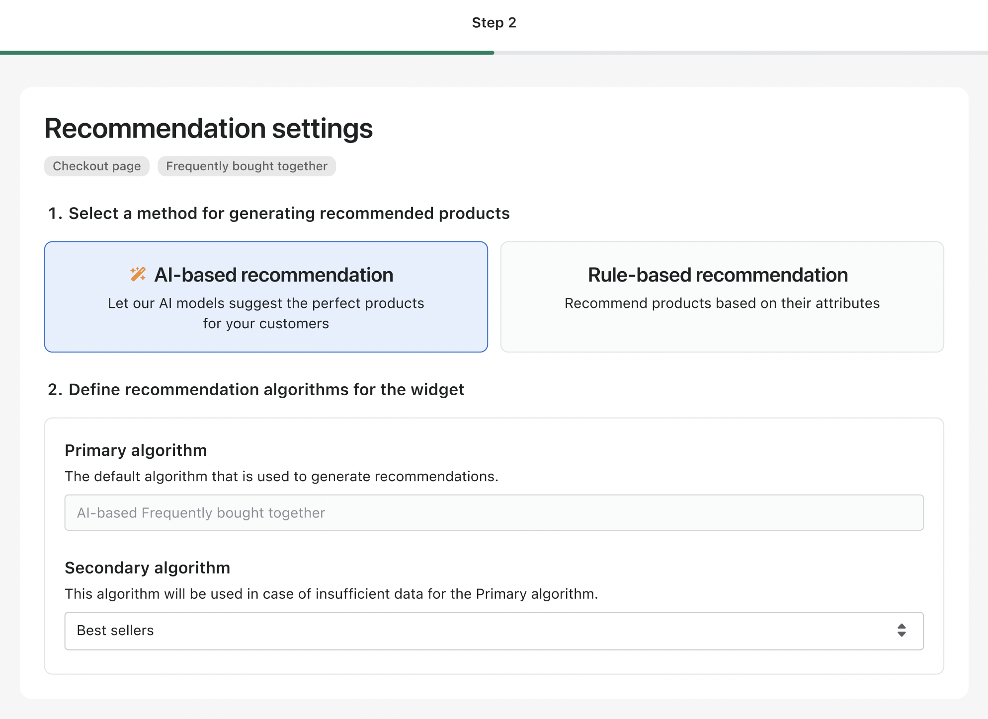Deselect the AI-based recommendation option

pos(266,297)
